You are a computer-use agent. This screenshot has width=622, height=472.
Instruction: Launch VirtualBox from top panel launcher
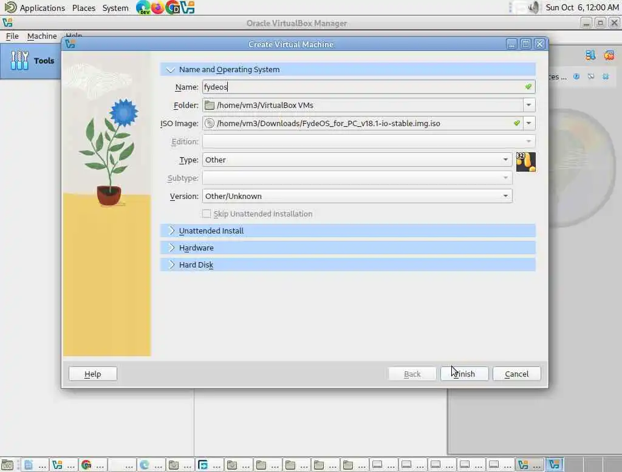(187, 7)
